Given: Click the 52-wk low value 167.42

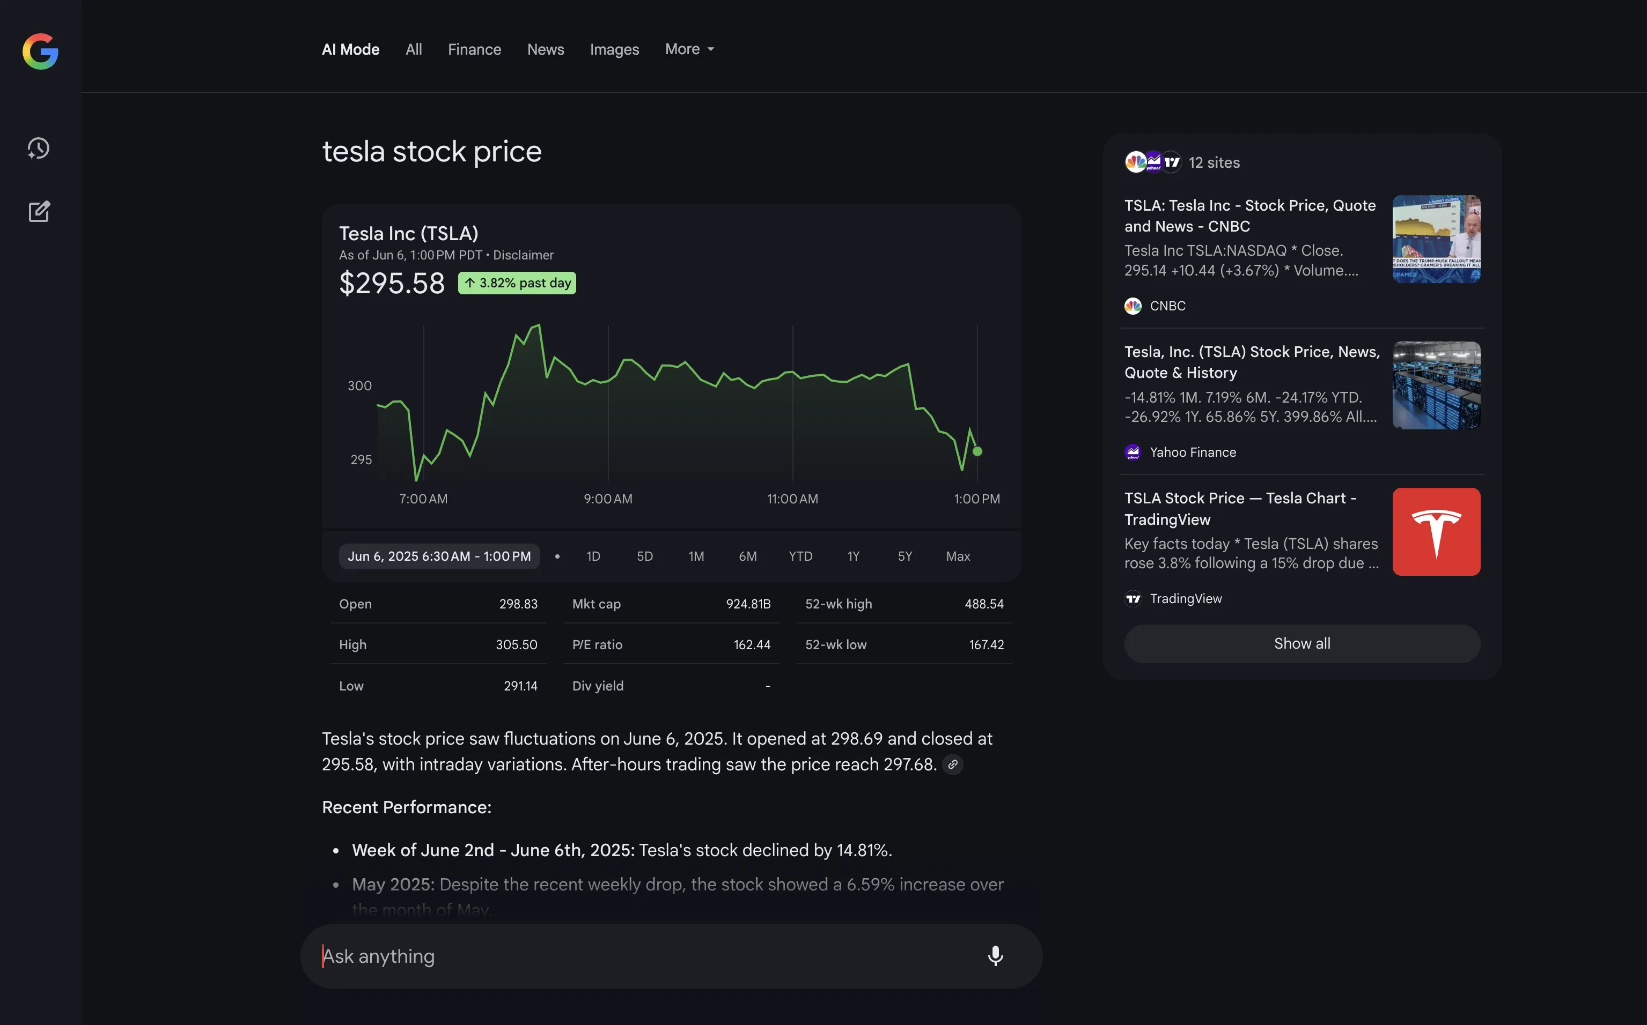Looking at the screenshot, I should pos(986,645).
